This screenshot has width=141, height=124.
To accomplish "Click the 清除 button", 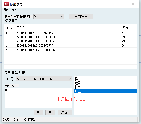I will [x=65, y=112].
